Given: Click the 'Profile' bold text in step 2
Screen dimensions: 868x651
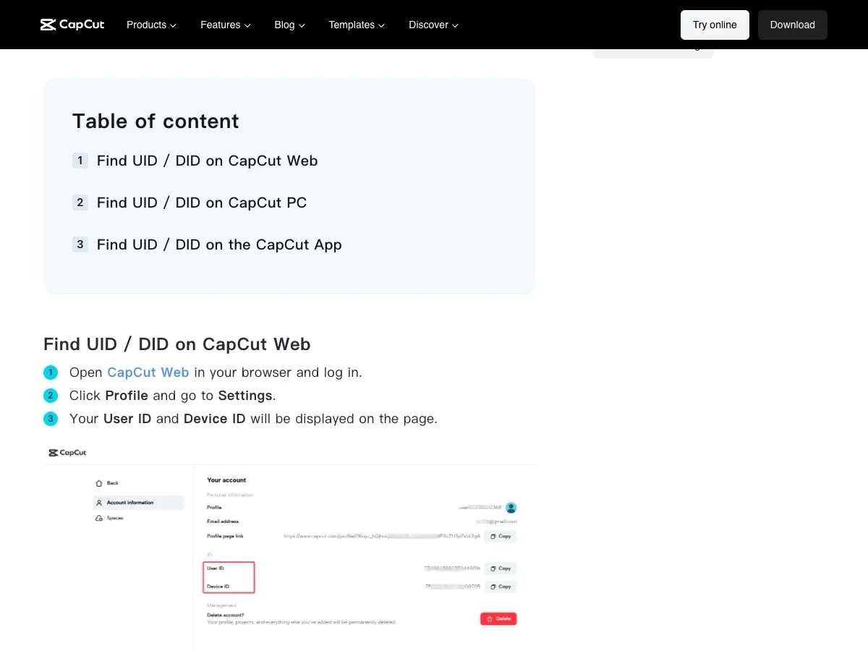Looking at the screenshot, I should coord(127,396).
